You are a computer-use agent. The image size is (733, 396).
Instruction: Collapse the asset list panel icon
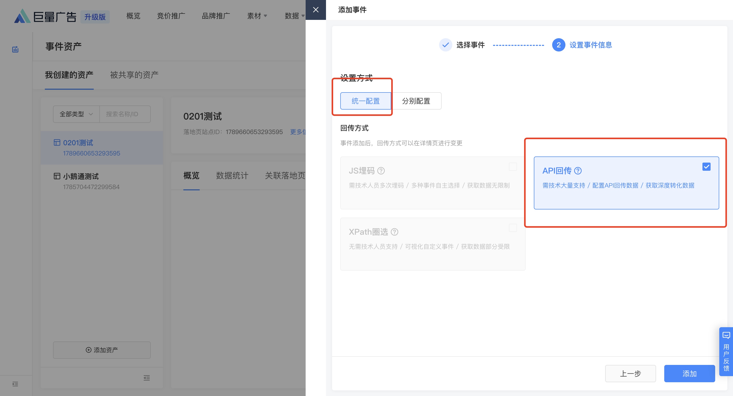click(x=146, y=378)
